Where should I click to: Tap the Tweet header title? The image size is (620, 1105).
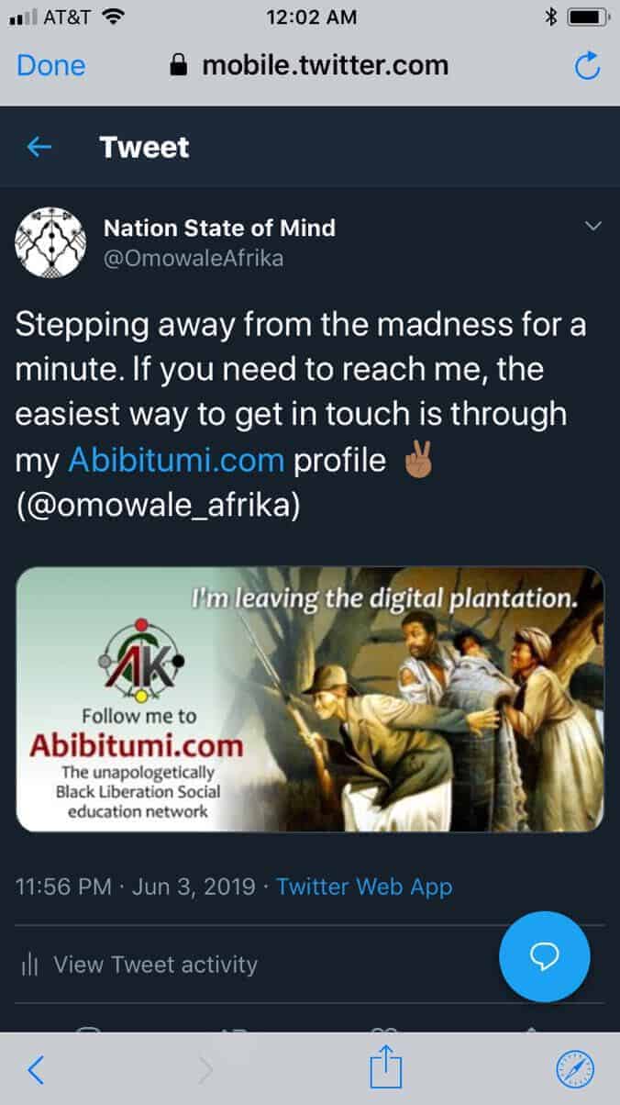(144, 147)
